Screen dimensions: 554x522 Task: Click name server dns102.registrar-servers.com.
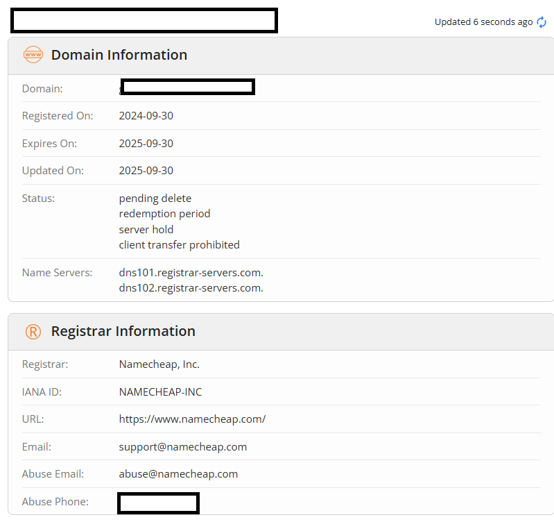tap(191, 288)
